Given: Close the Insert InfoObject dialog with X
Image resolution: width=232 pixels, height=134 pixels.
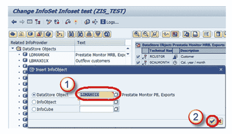Looking at the screenshot, I should coord(221,69).
